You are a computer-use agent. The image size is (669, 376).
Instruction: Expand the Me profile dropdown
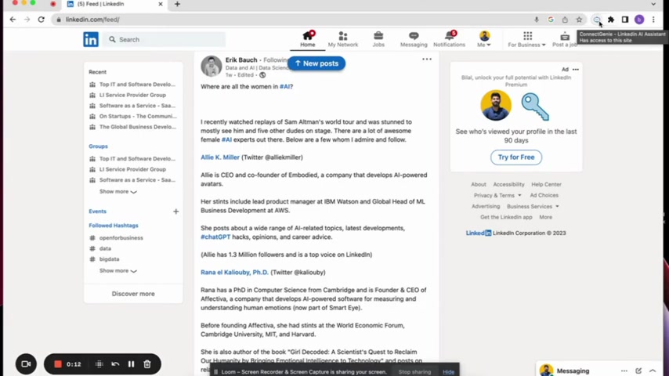[x=484, y=39]
